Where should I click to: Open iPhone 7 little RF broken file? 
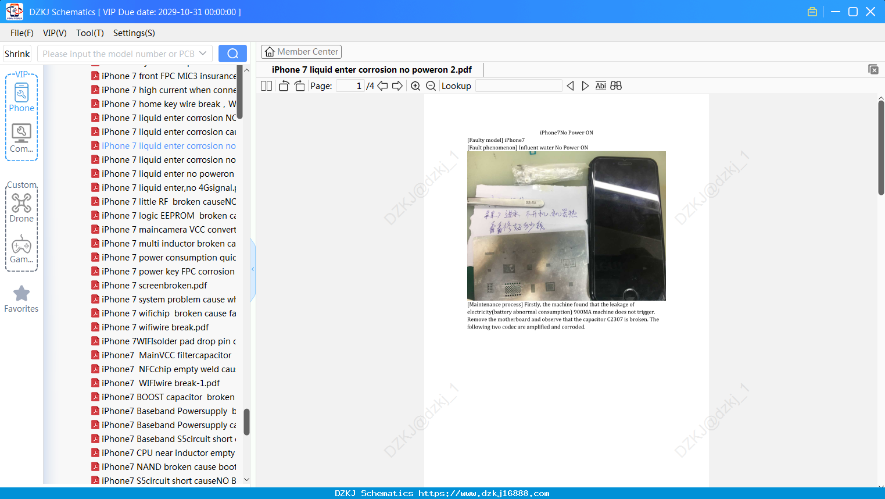pos(169,201)
